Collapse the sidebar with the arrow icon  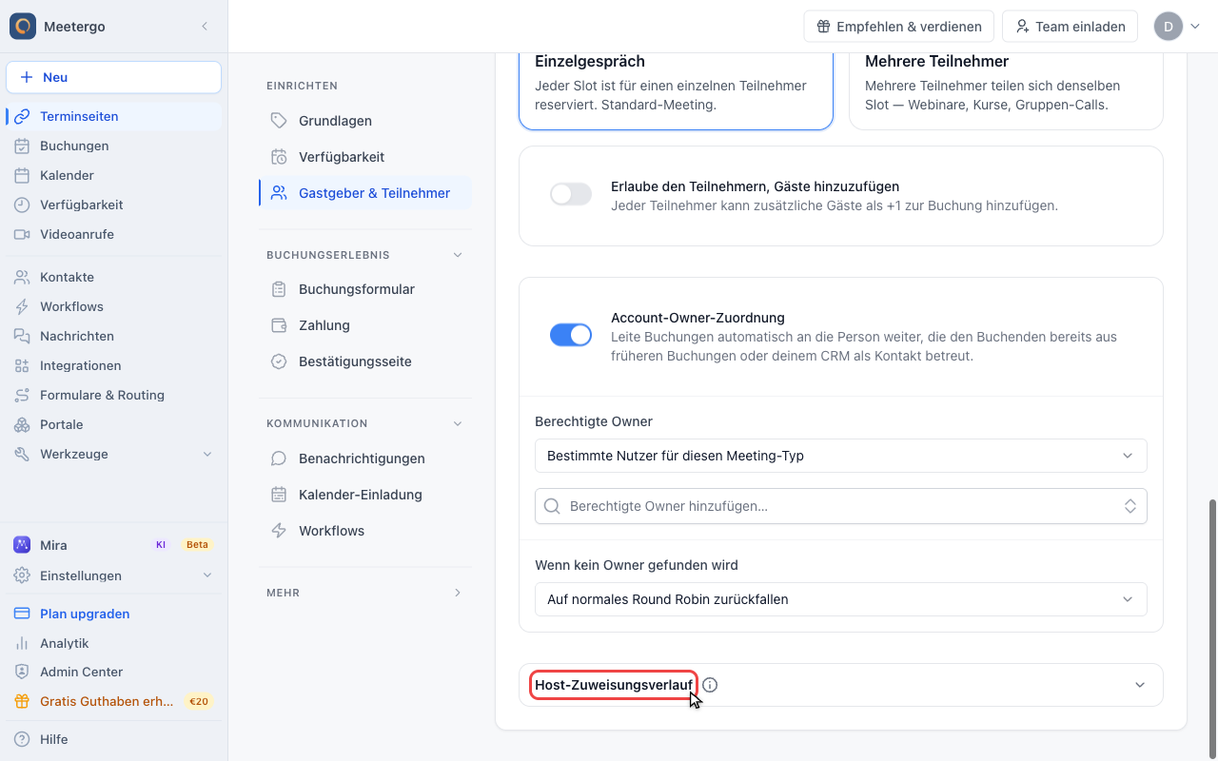coord(205,27)
